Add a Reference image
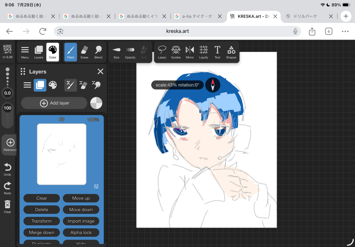The width and height of the screenshot is (355, 247). [x=10, y=145]
